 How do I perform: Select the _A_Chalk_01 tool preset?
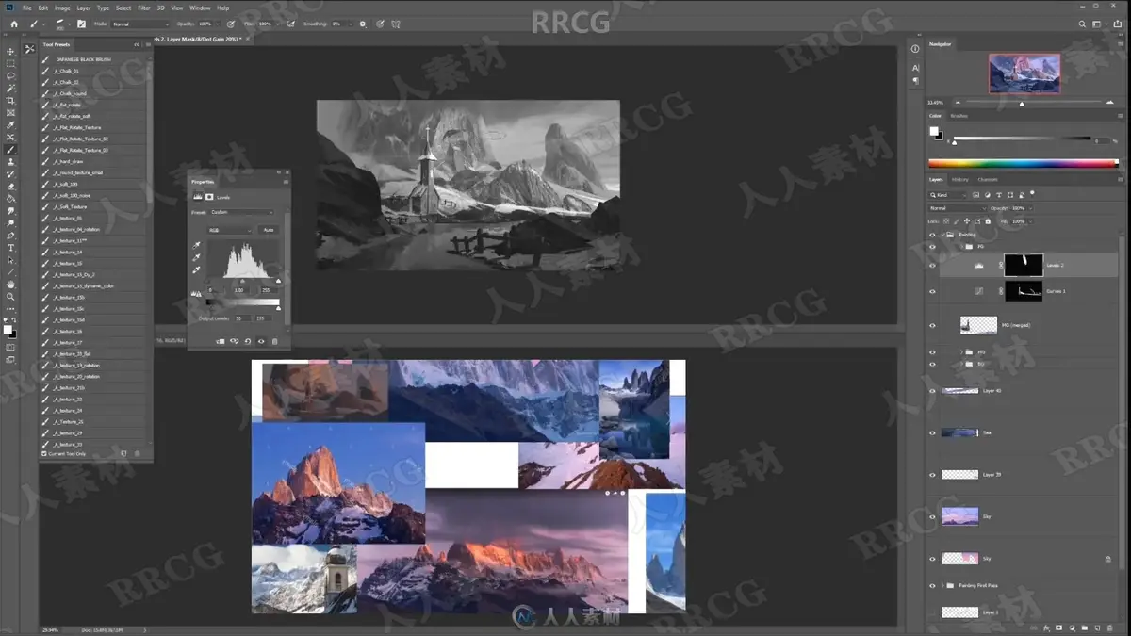coord(93,71)
